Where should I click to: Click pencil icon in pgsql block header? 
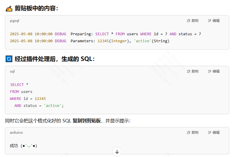(210, 21)
